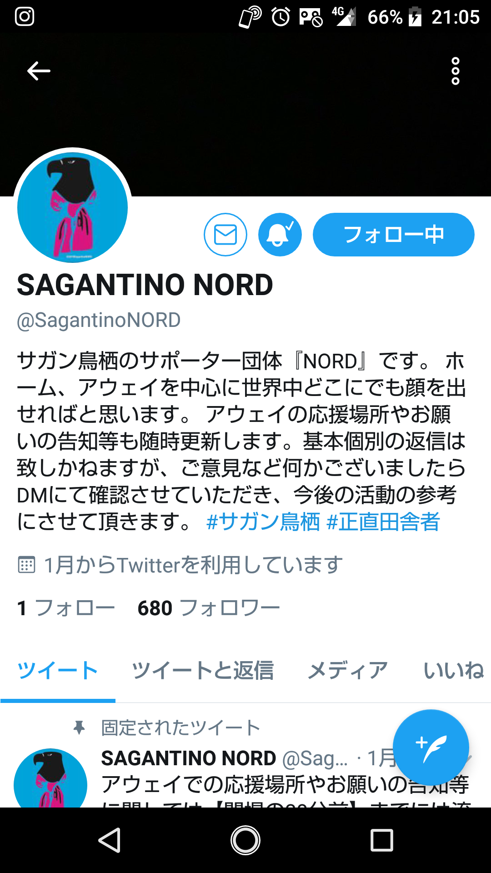View the SAGANTINO NORD profile picture

point(73,207)
